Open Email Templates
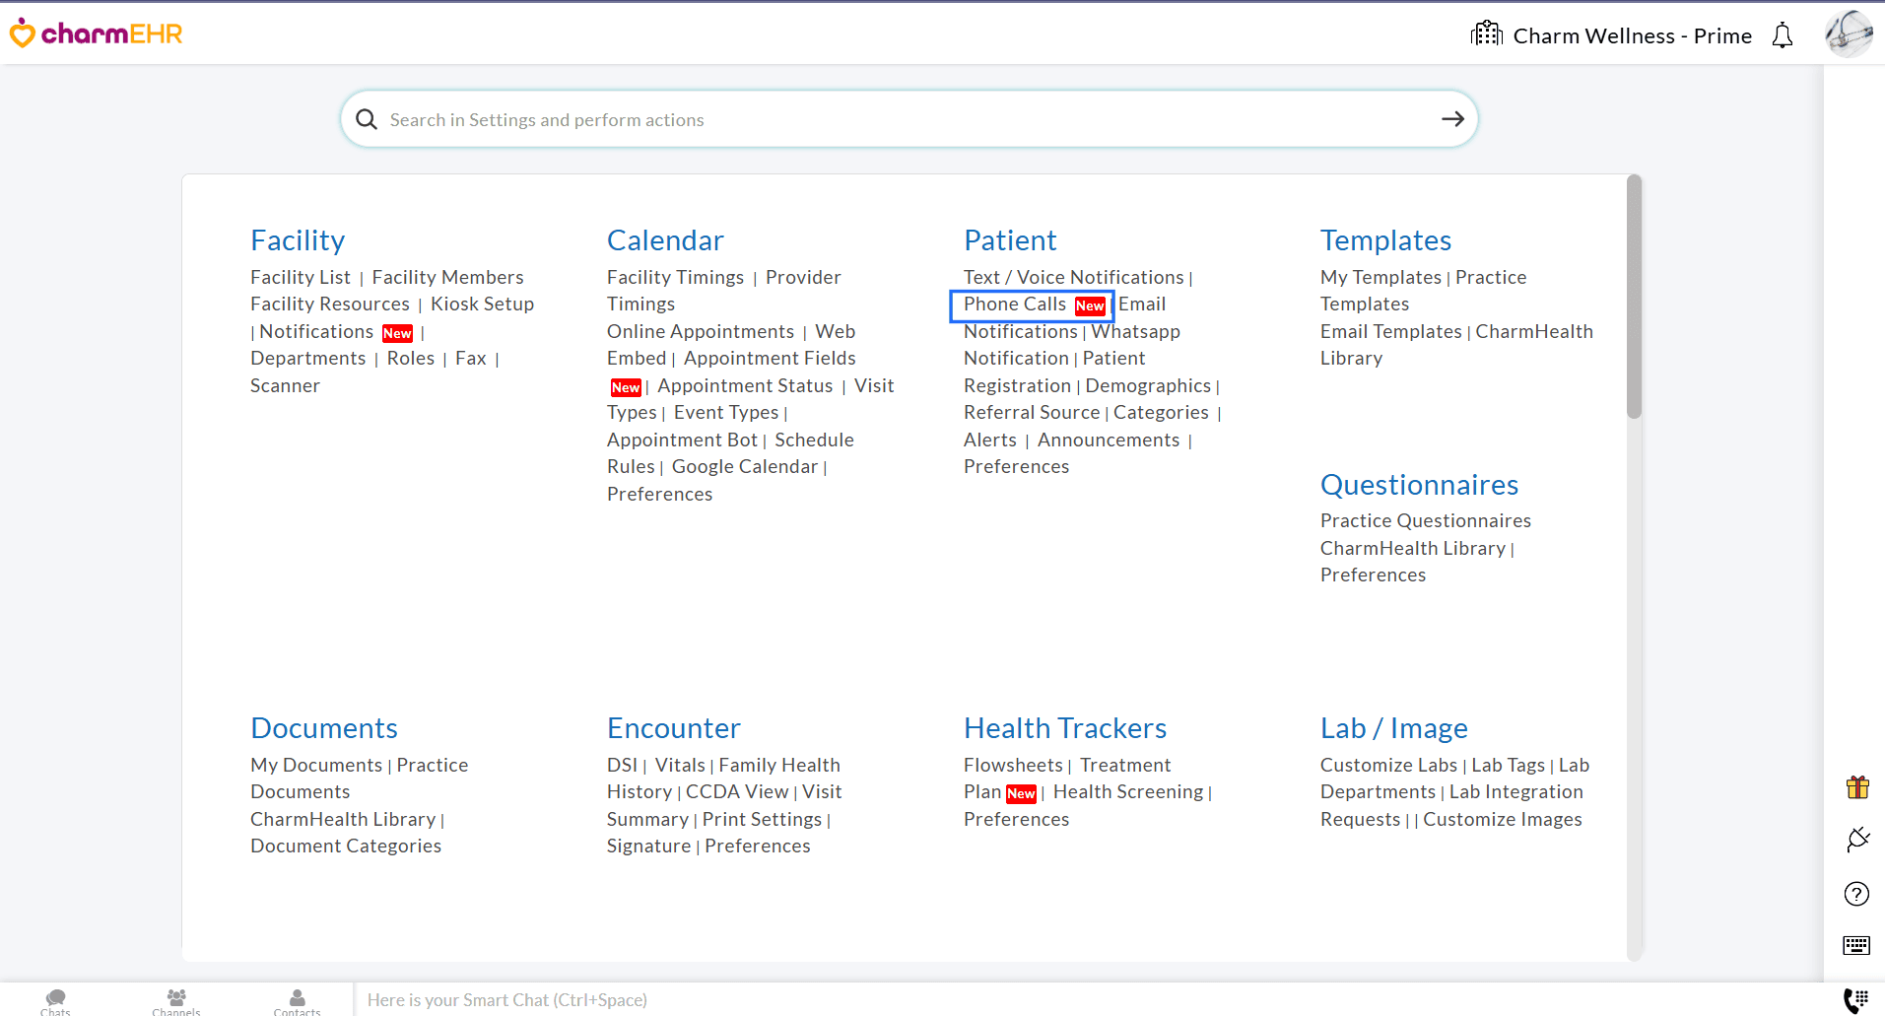The width and height of the screenshot is (1885, 1016). pyautogui.click(x=1391, y=331)
